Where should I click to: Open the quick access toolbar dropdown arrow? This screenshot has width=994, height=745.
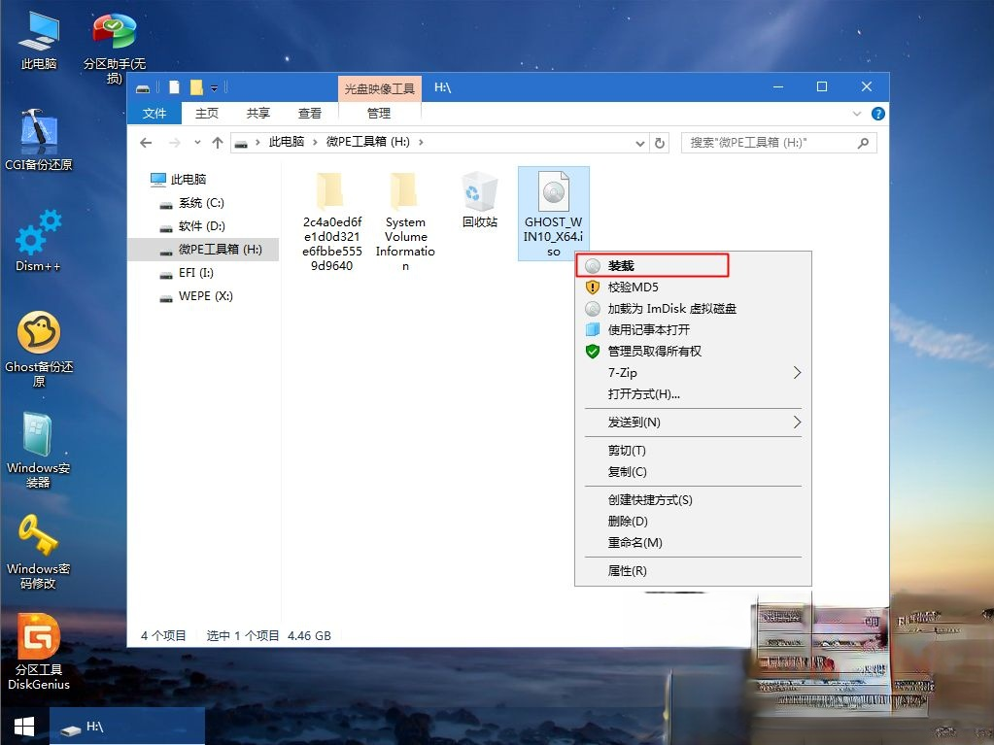click(x=215, y=88)
